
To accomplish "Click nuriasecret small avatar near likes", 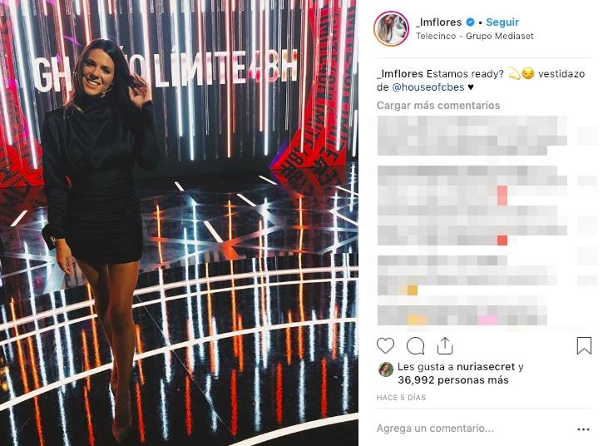I will (x=385, y=369).
